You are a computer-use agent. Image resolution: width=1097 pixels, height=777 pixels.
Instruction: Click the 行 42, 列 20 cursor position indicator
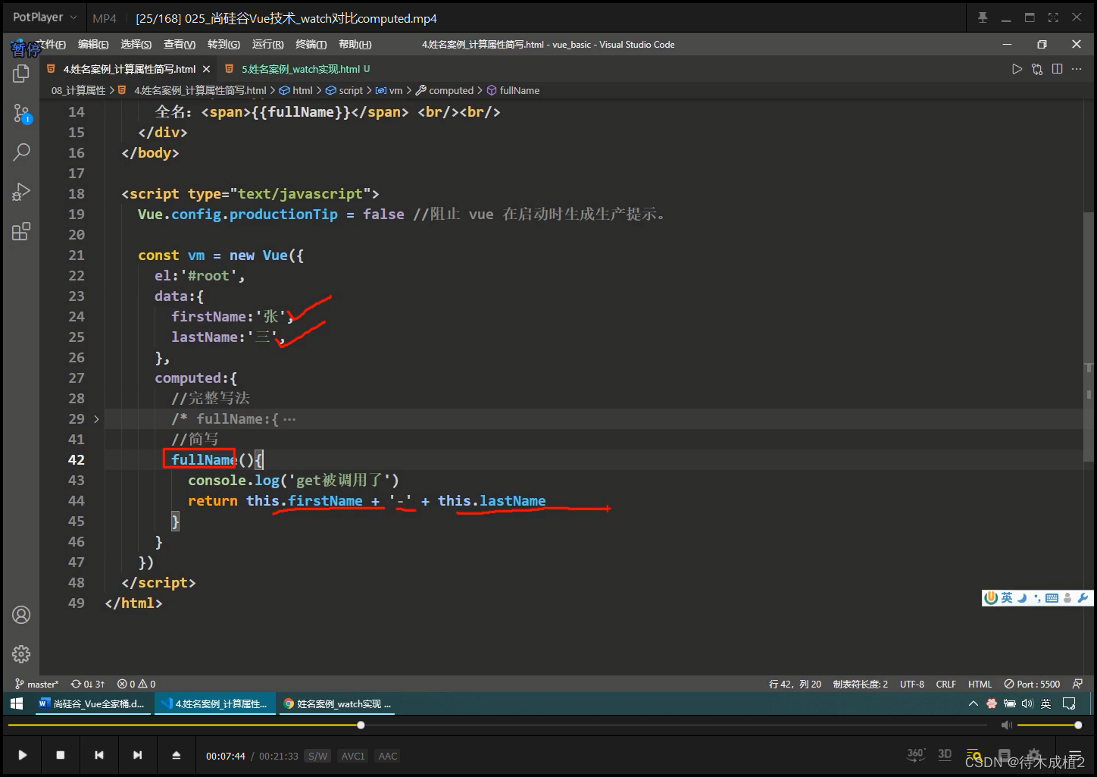[x=795, y=684]
